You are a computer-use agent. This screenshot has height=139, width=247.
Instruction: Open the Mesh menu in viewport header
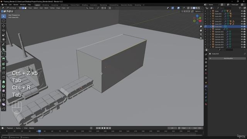pyautogui.click(x=46, y=8)
